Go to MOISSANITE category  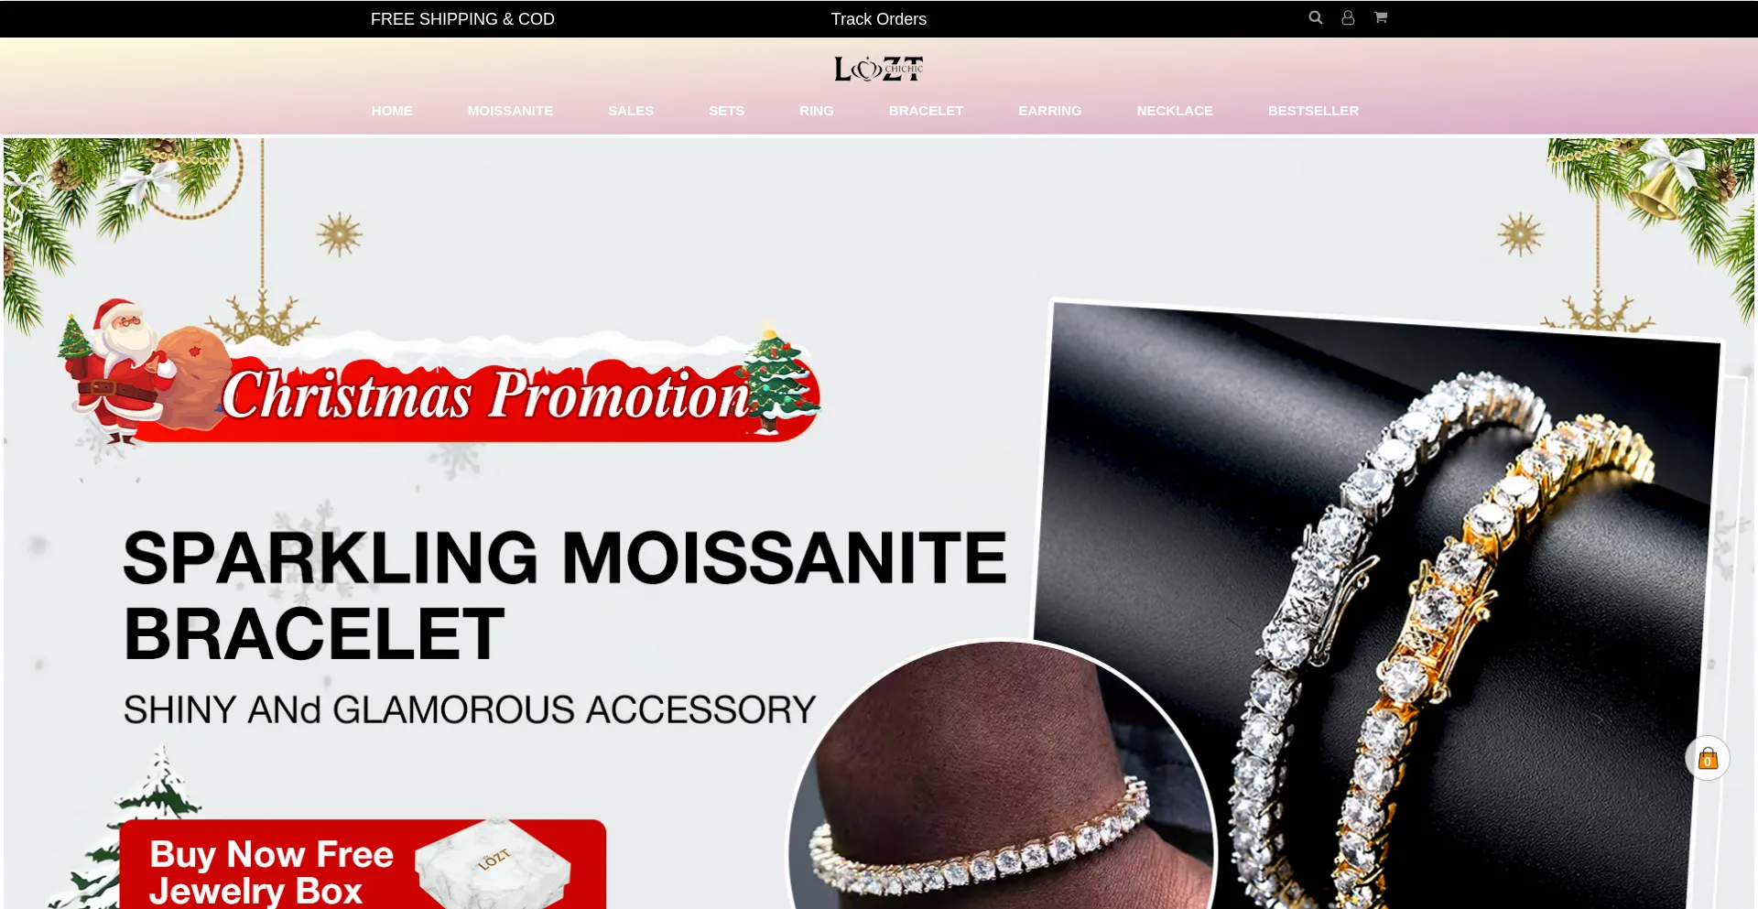point(510,111)
